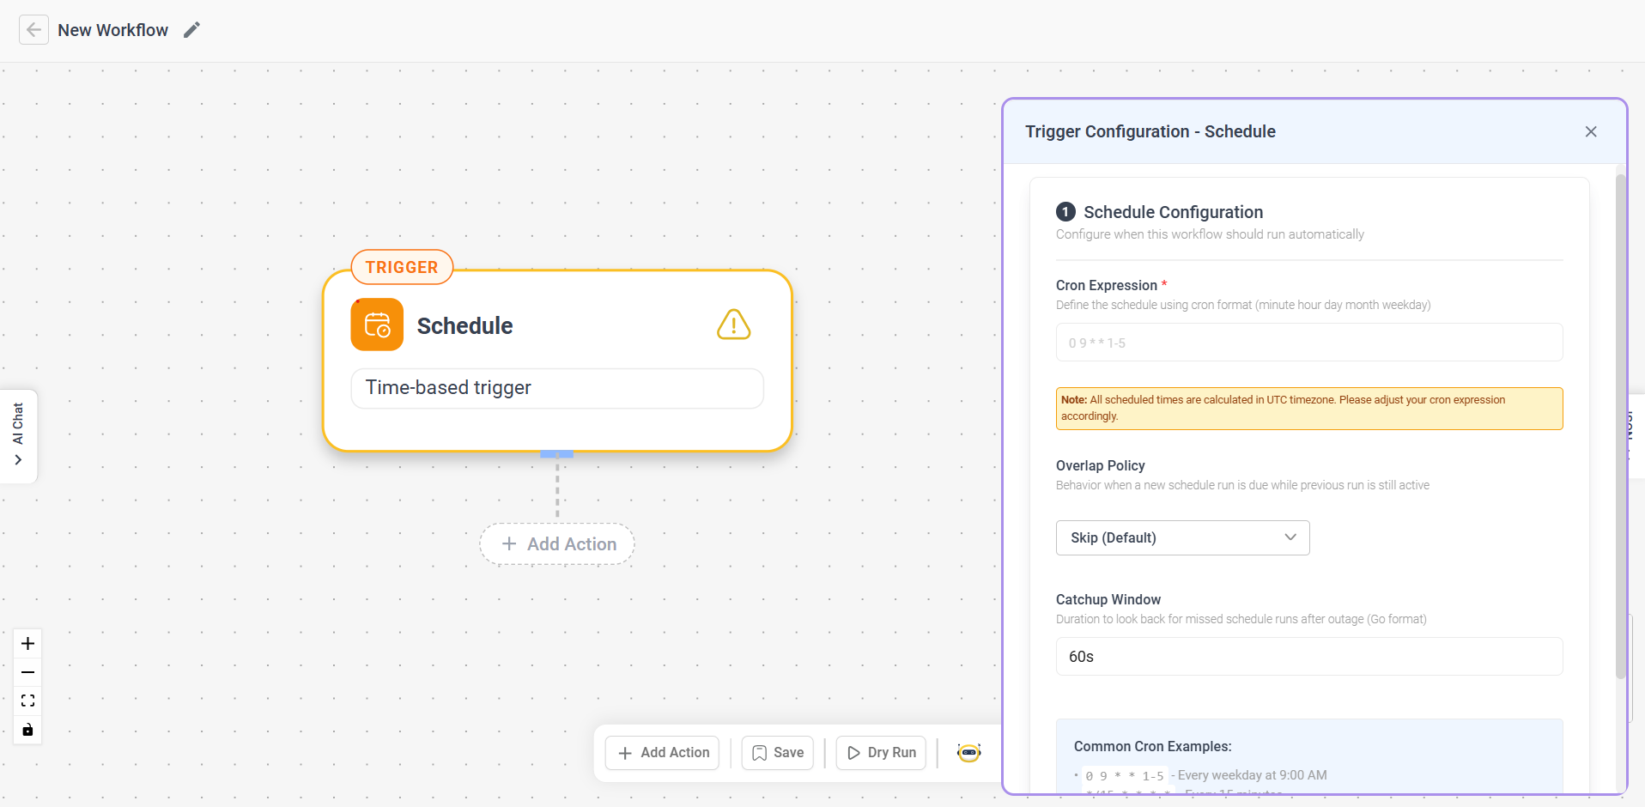Select the Schedule calendar icon on the trigger node
The height and width of the screenshot is (807, 1645).
(376, 324)
